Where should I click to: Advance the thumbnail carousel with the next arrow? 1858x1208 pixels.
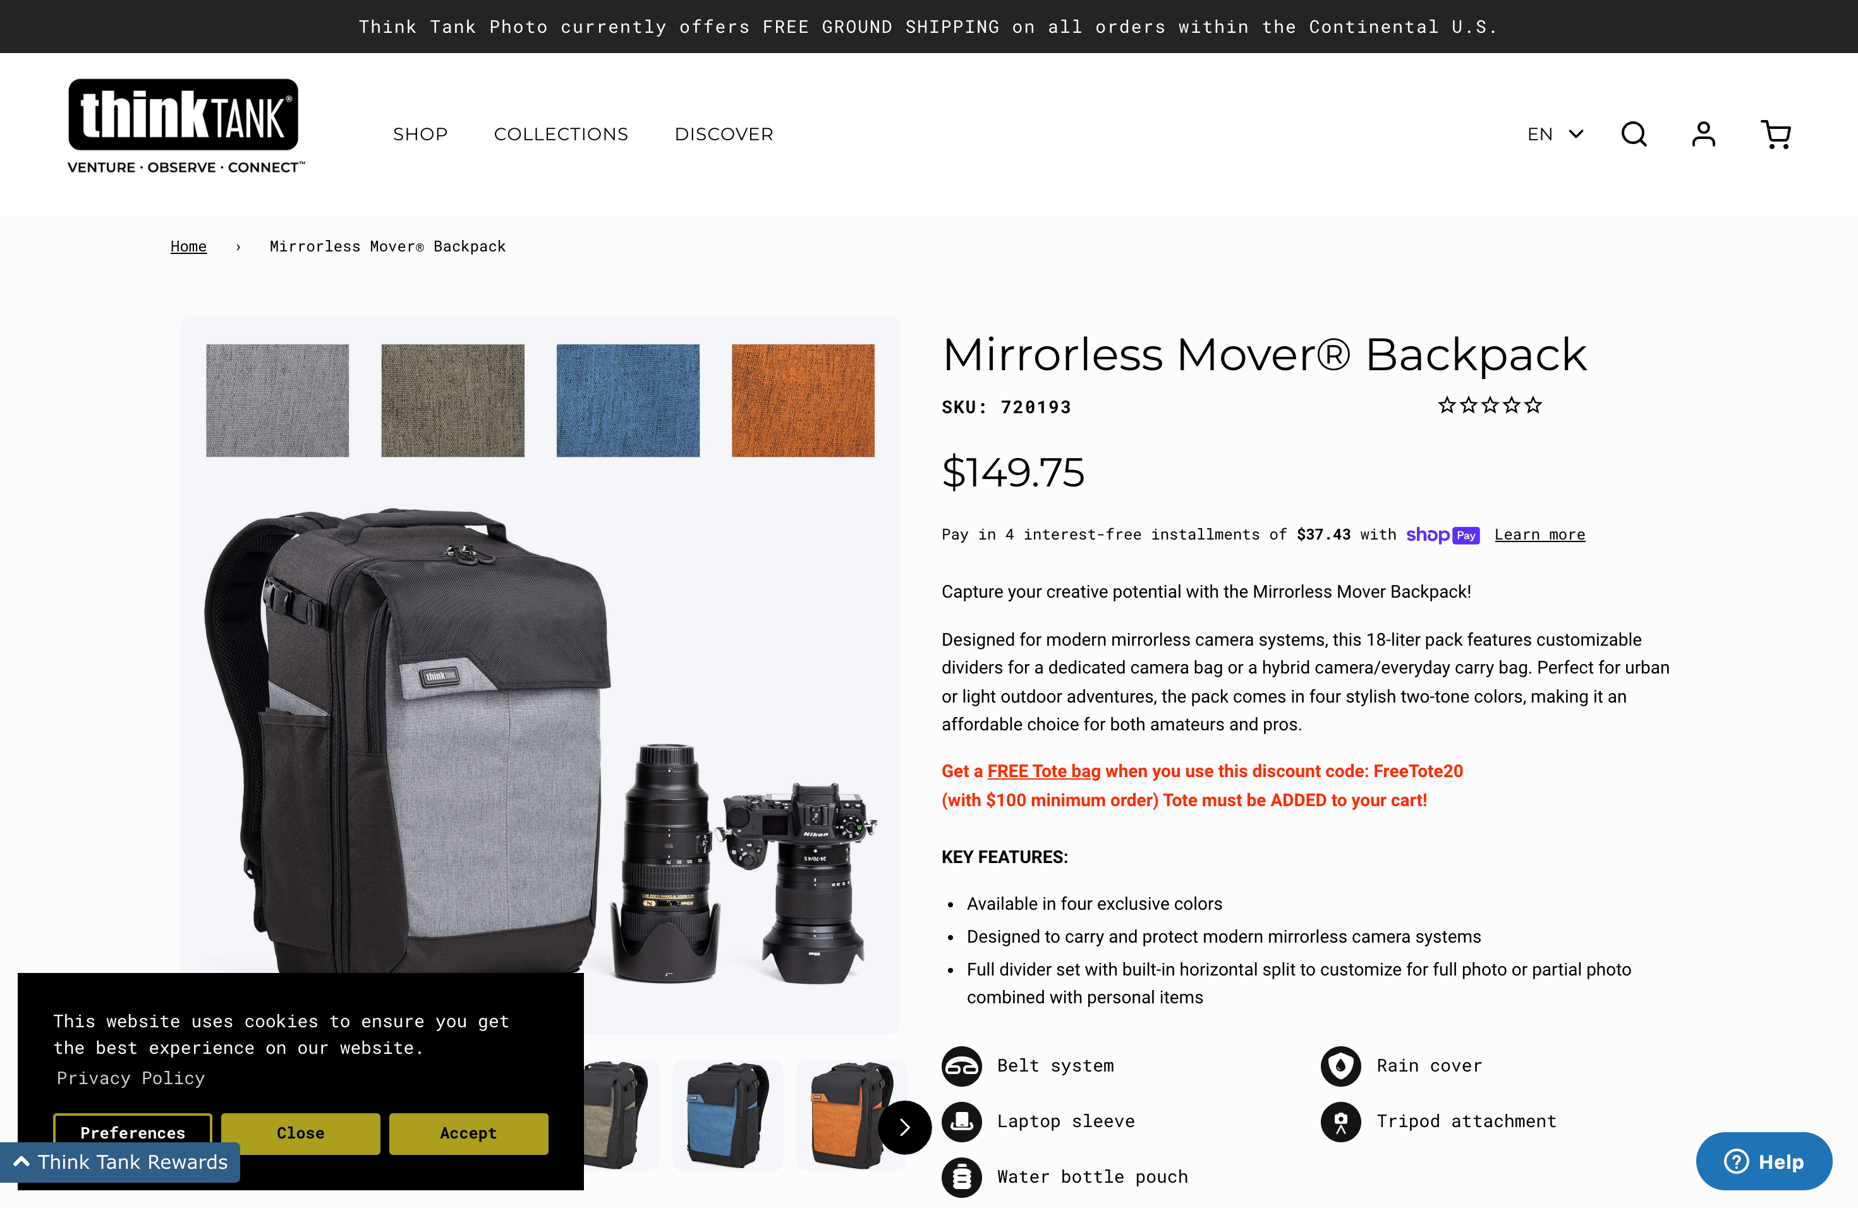[x=905, y=1127]
